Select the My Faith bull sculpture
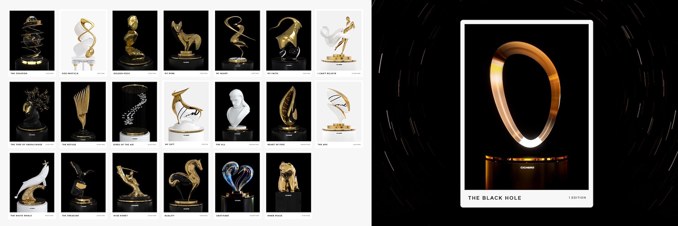The image size is (678, 226). [x=289, y=43]
